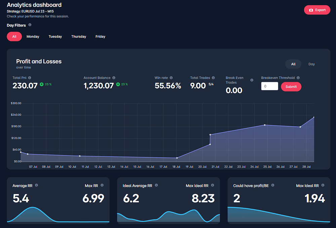Filter results by Friday
This screenshot has width=336, height=228.
point(100,36)
